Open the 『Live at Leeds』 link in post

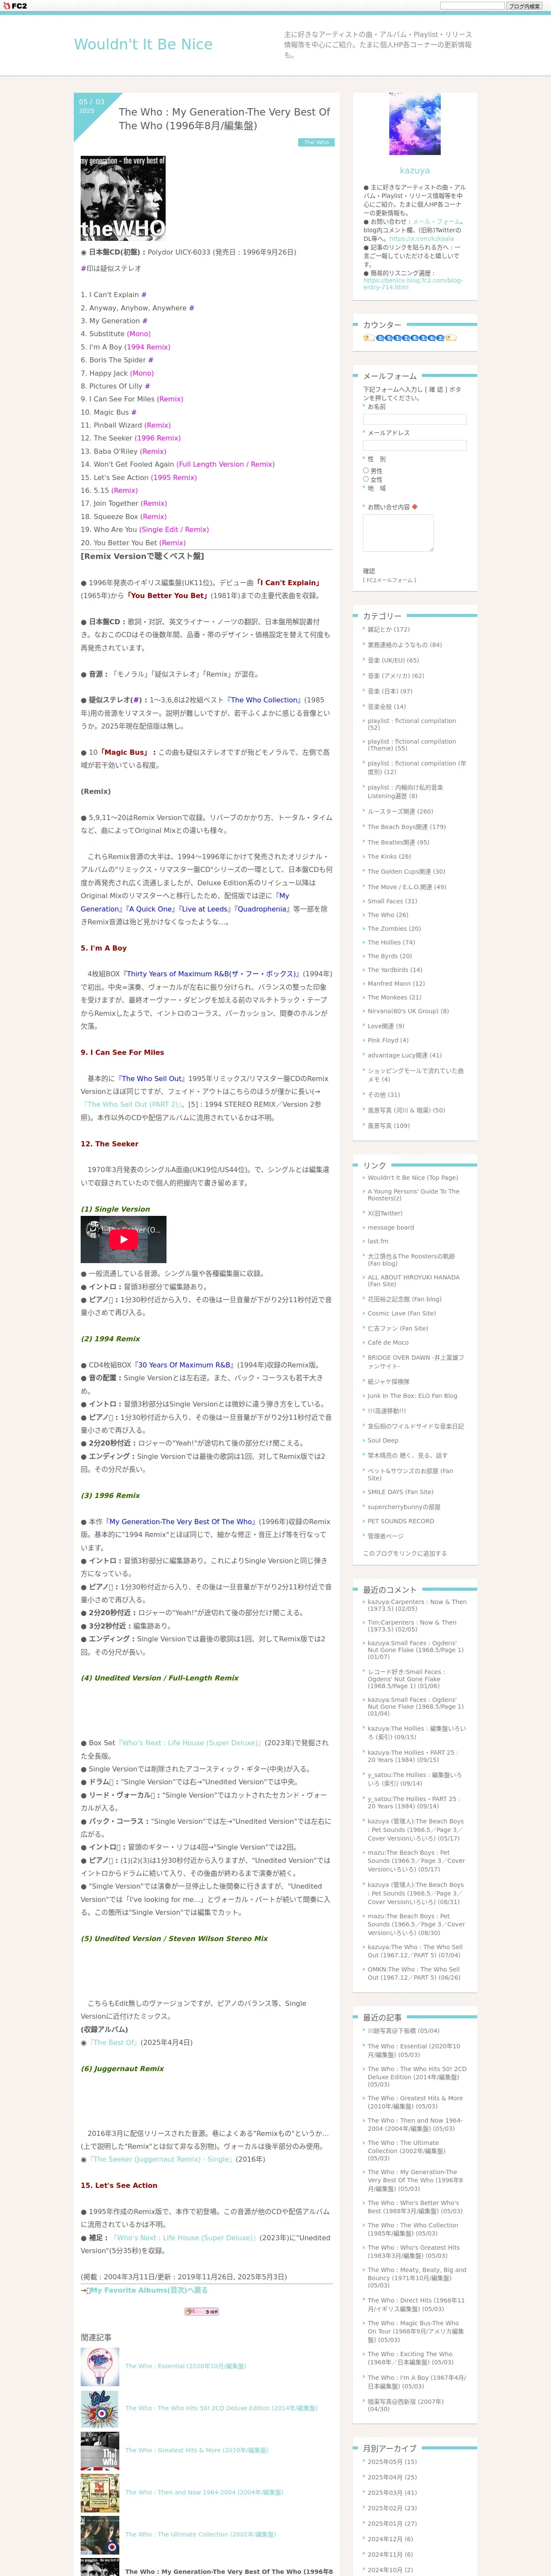pyautogui.click(x=205, y=909)
